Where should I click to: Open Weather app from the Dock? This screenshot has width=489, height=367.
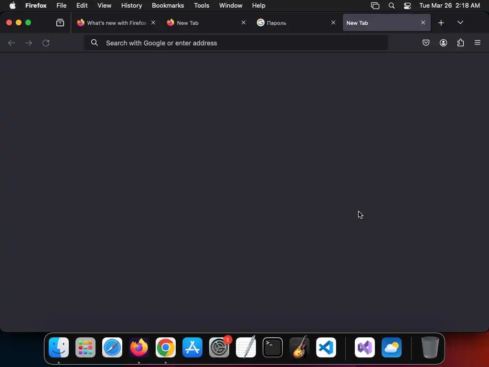(392, 347)
